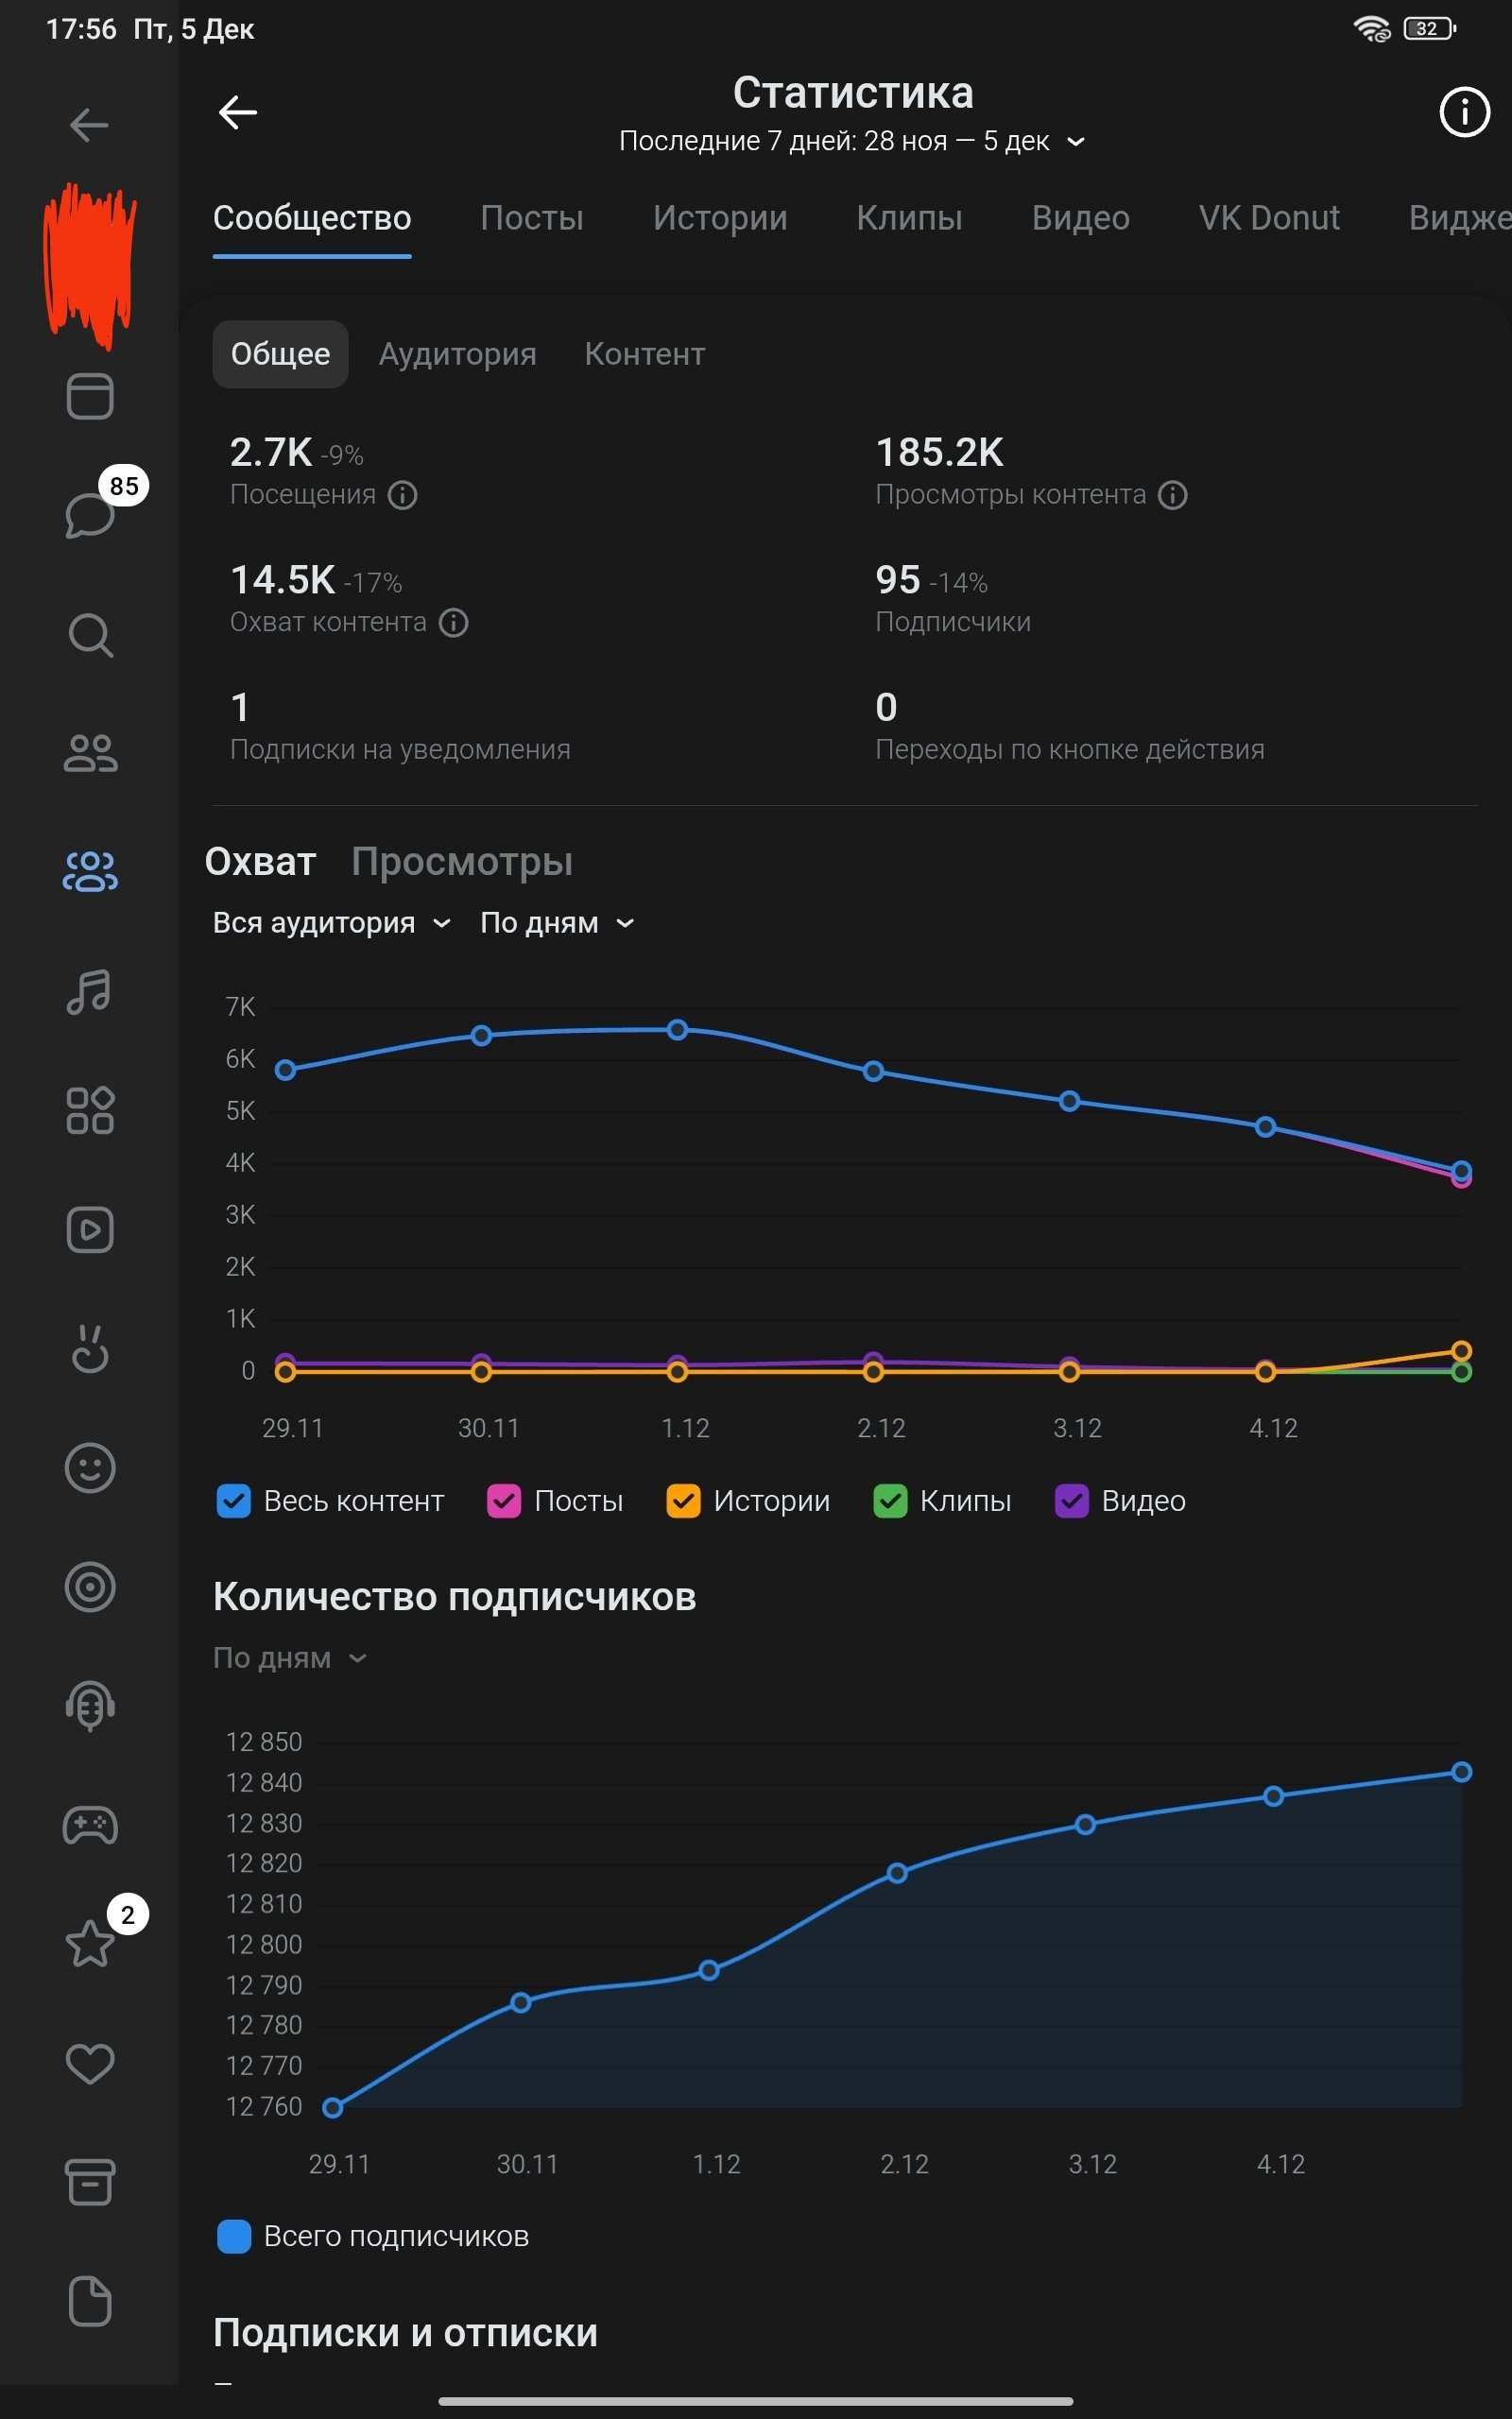Viewport: 1512px width, 2419px height.
Task: Open the search magnifier in sidebar
Action: [90, 635]
